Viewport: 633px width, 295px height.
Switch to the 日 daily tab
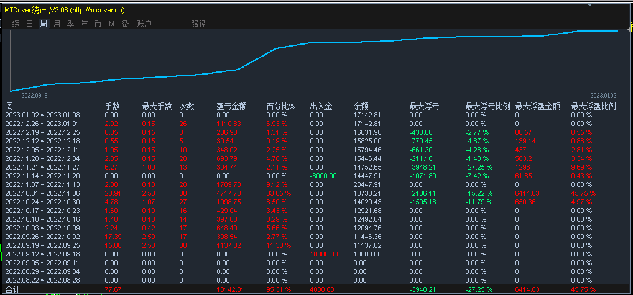[x=29, y=24]
